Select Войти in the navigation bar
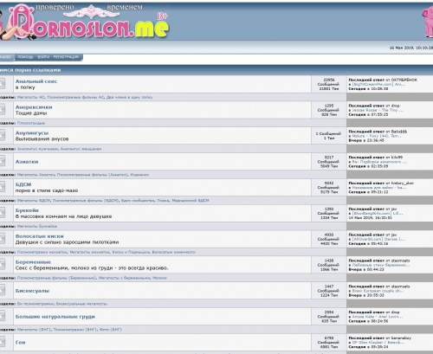 click(43, 57)
